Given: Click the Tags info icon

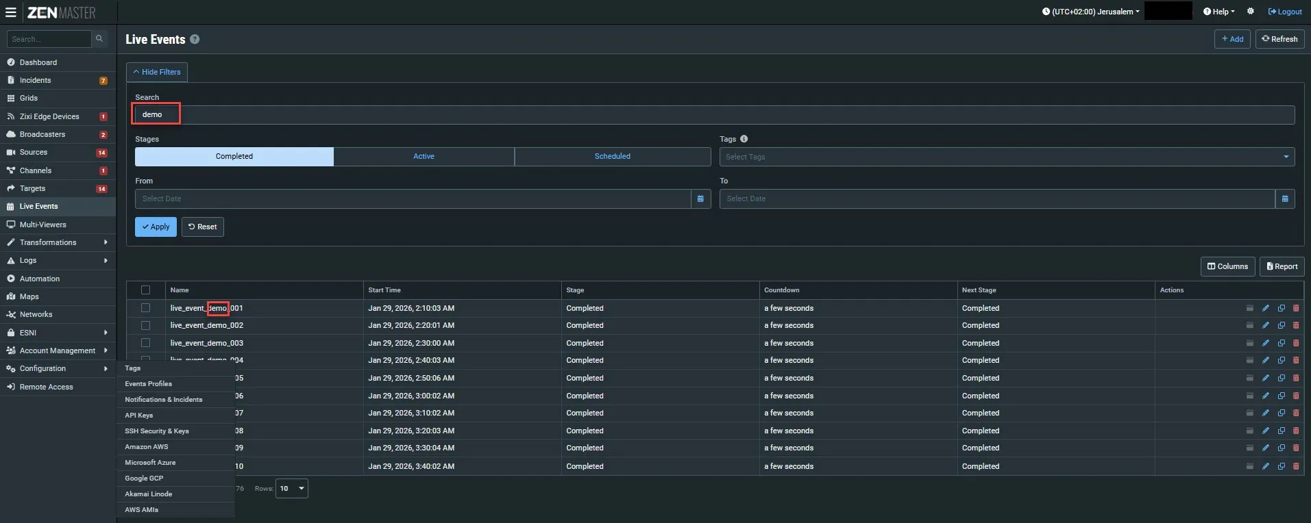Looking at the screenshot, I should (x=744, y=139).
